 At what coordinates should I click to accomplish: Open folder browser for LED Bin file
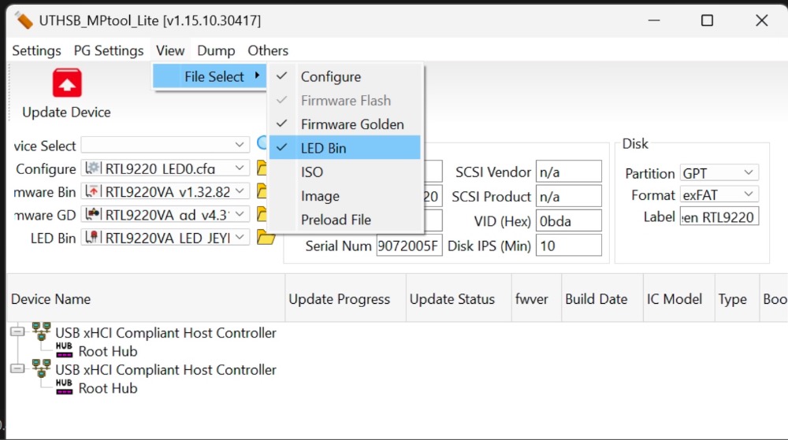pyautogui.click(x=266, y=237)
